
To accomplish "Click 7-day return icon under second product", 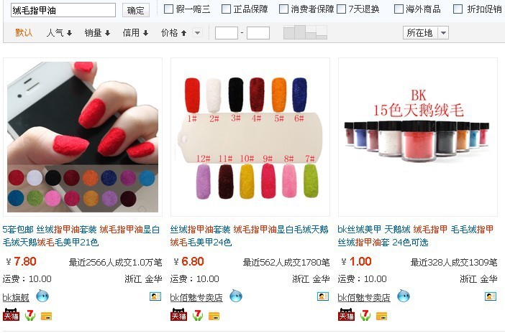I will [x=198, y=315].
